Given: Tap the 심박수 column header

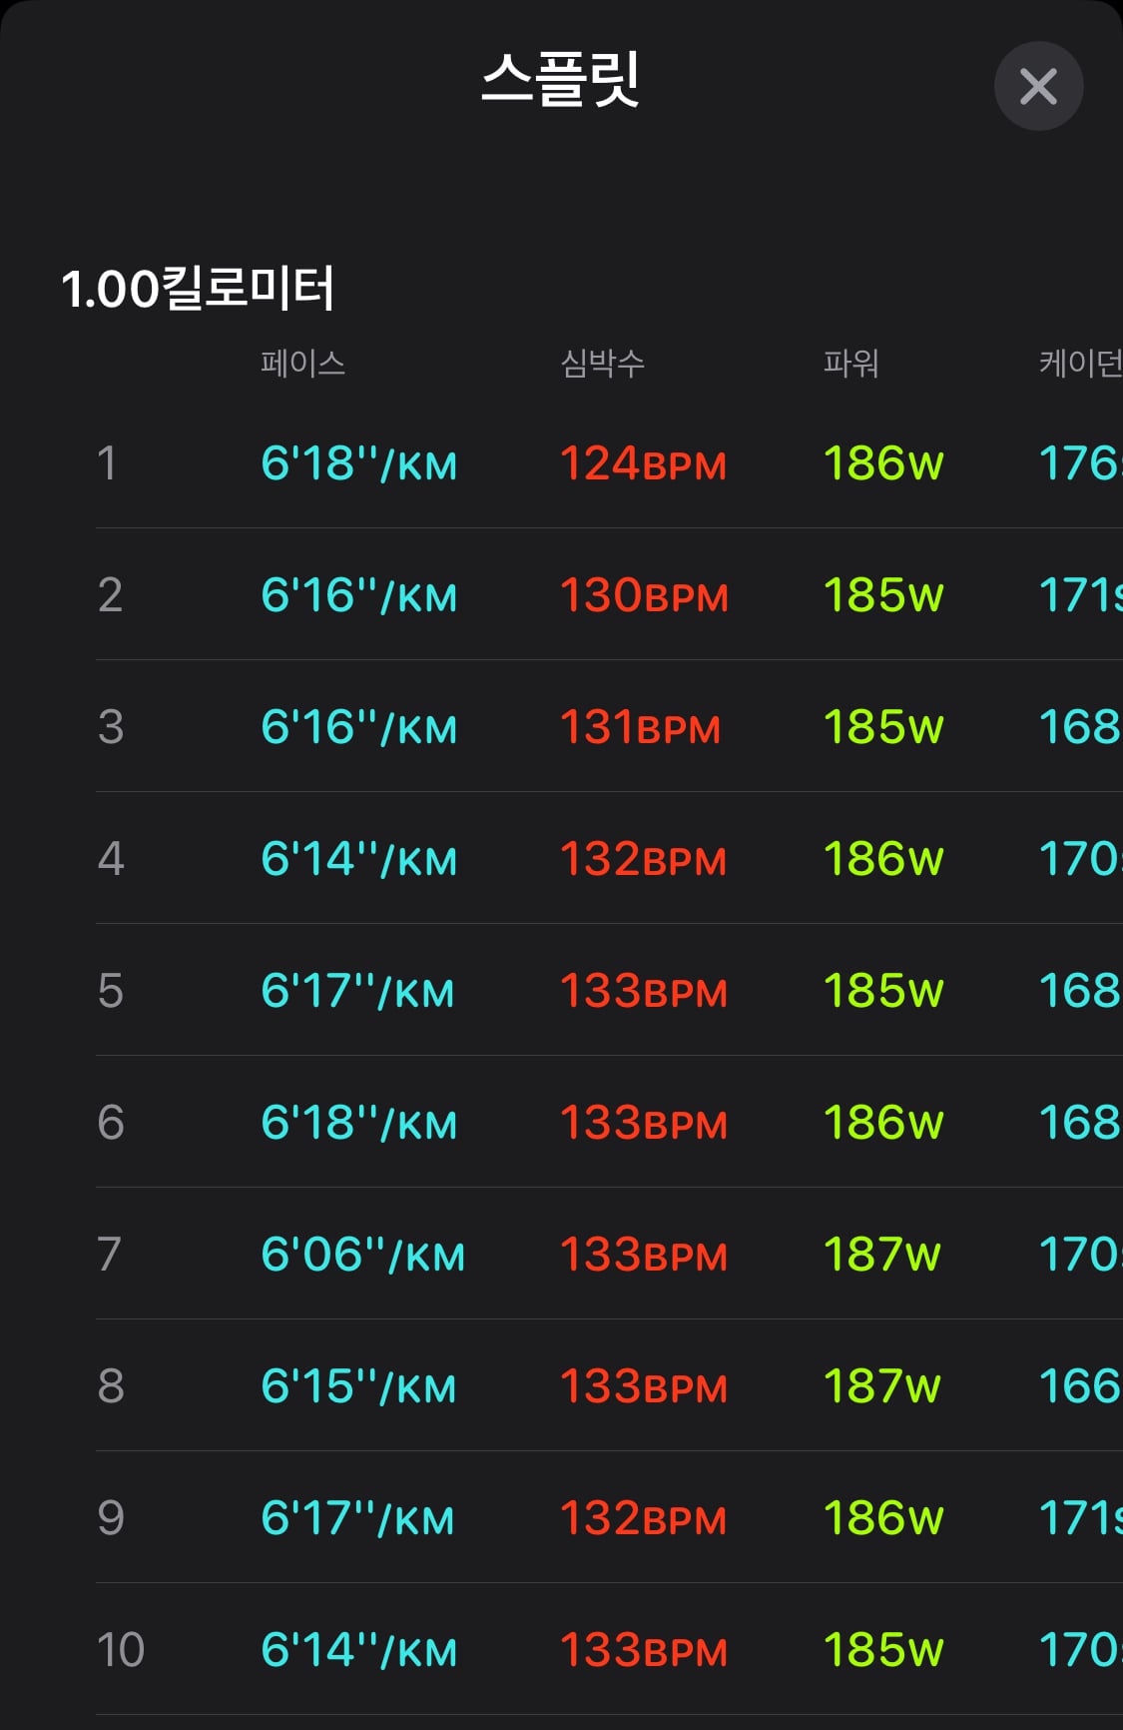Looking at the screenshot, I should [603, 363].
